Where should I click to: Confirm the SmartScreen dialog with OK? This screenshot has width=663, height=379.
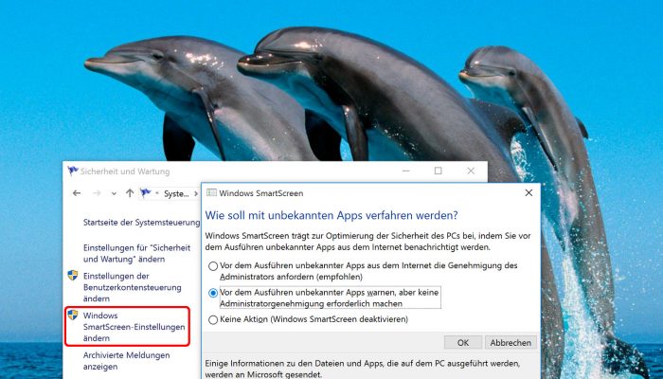pyautogui.click(x=463, y=343)
